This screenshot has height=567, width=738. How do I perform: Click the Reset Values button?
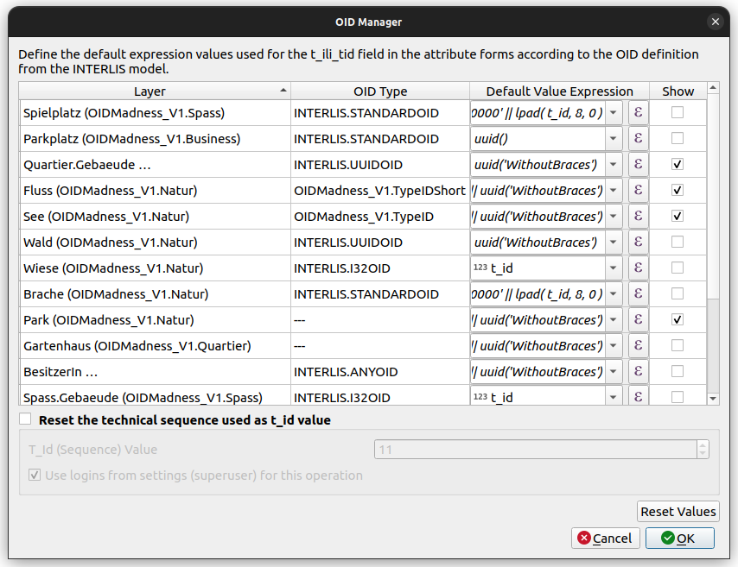tap(678, 512)
